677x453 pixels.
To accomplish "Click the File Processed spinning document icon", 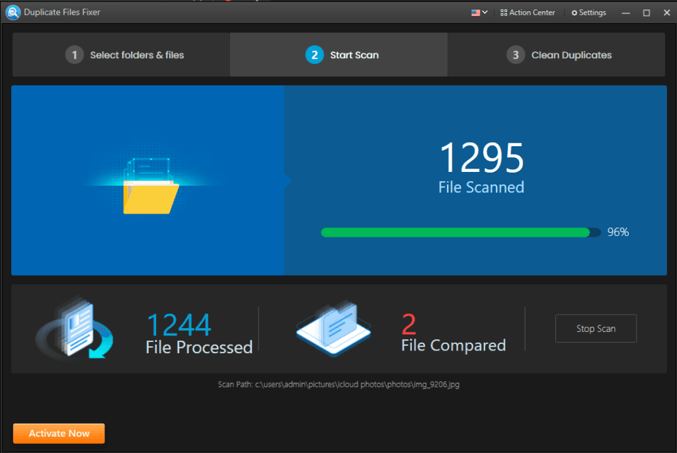I will (x=75, y=329).
